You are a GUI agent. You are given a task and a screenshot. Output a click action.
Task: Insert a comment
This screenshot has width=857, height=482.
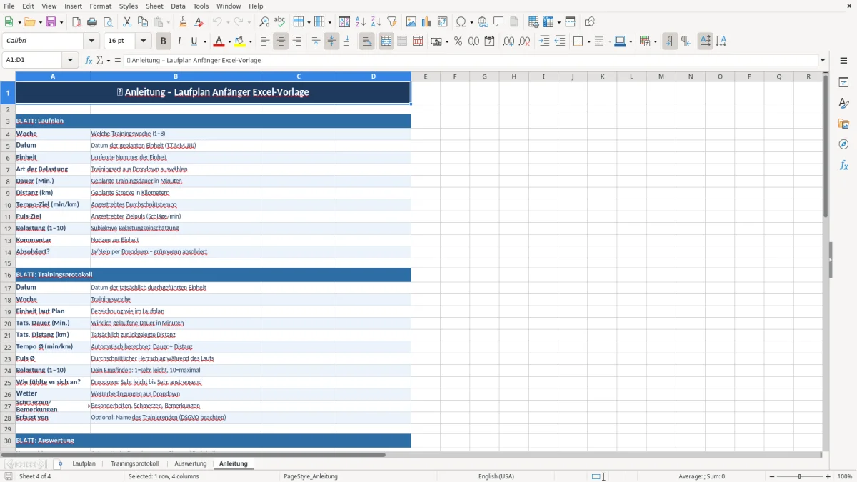pos(499,22)
